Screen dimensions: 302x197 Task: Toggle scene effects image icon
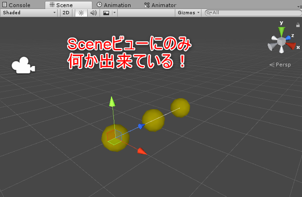(106, 13)
